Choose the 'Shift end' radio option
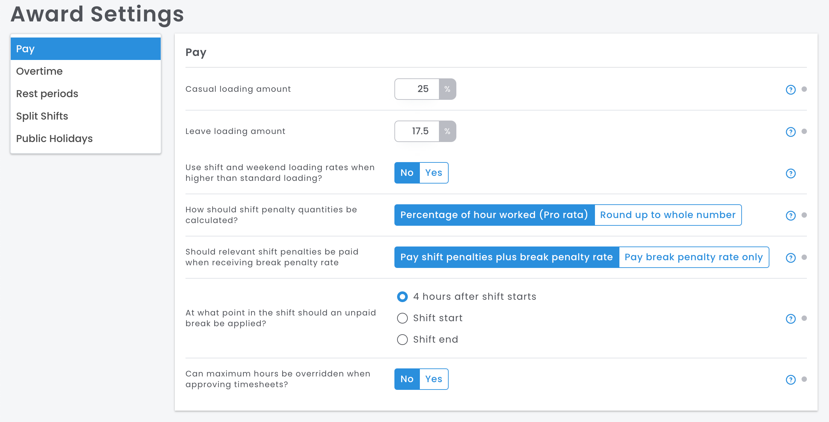 pos(402,340)
